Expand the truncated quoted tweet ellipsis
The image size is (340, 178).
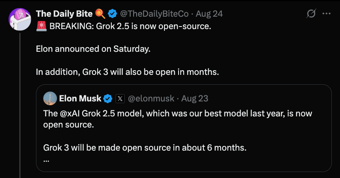(x=46, y=161)
